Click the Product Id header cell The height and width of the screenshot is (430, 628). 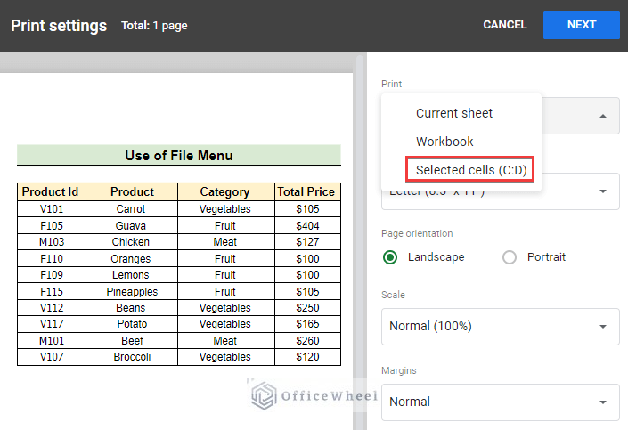point(52,191)
